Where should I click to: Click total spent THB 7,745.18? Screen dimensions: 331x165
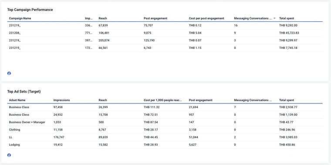click(288, 48)
